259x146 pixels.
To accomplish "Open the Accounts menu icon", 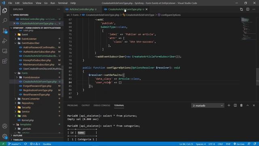I will 4,126.
